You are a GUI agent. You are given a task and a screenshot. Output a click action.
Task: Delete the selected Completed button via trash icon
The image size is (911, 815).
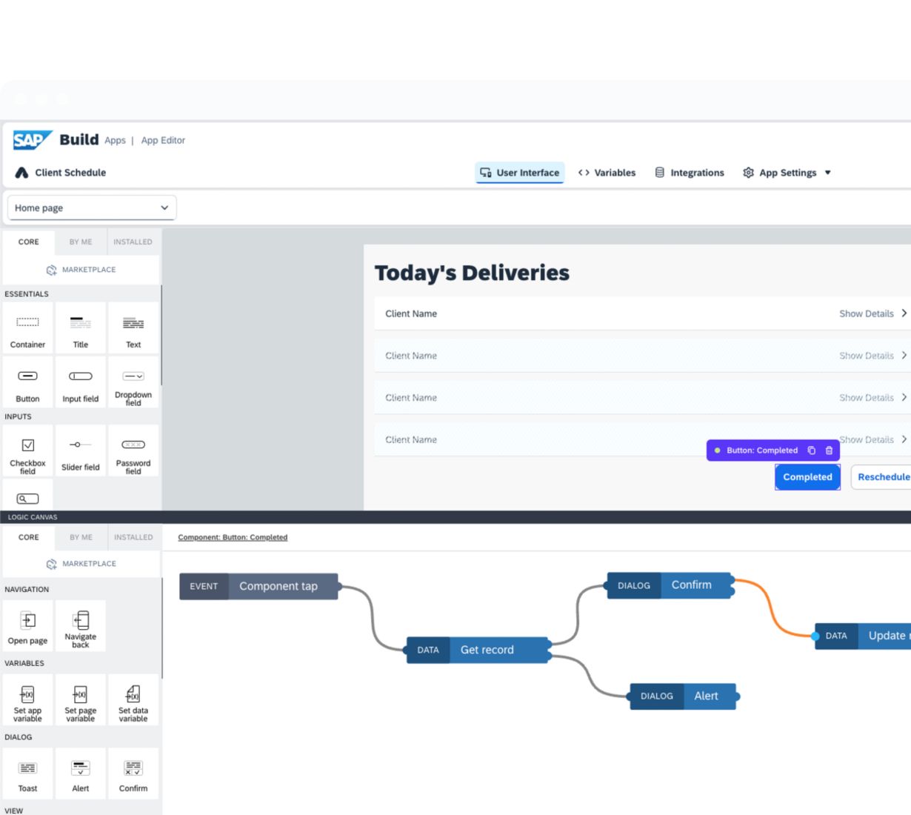click(x=829, y=450)
